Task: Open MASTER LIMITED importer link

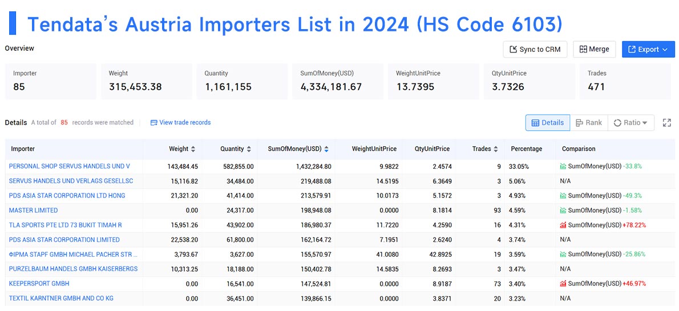Action: click(33, 211)
